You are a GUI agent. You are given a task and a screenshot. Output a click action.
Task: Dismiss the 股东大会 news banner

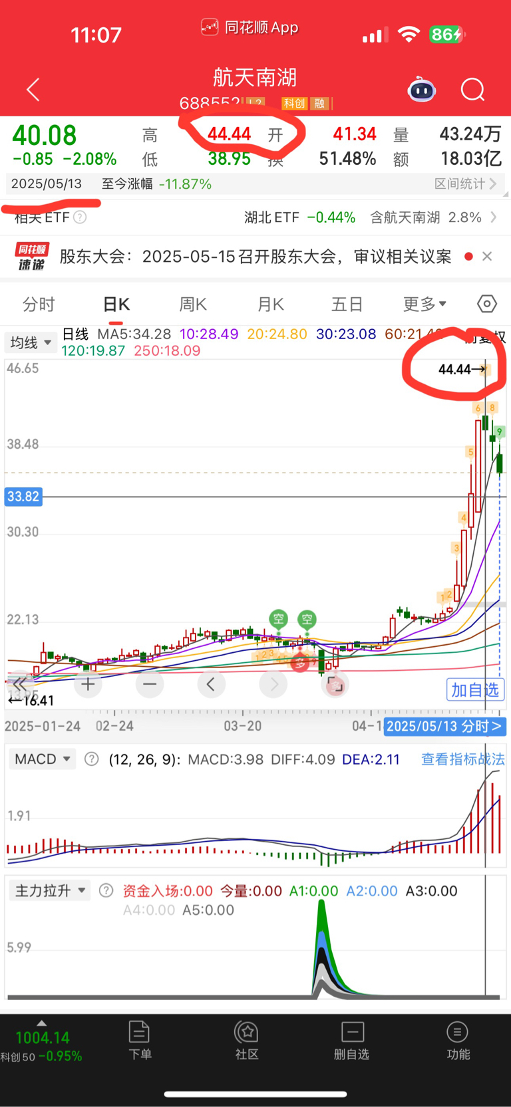click(487, 257)
